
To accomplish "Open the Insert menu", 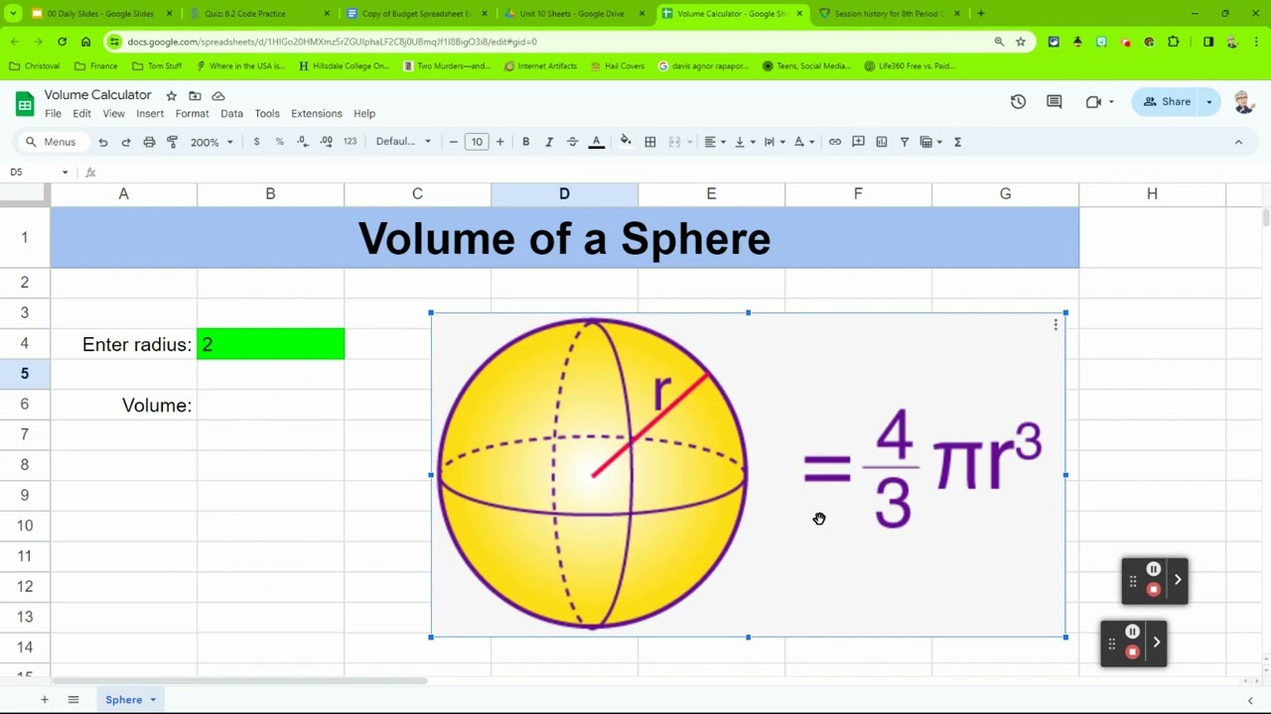I will [x=150, y=113].
